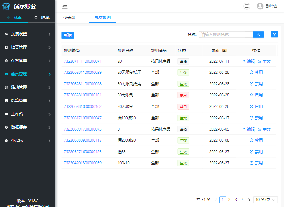This screenshot has width=284, height=207.
Task: Click 禁用 for rule 100-10
Action: pos(256,163)
